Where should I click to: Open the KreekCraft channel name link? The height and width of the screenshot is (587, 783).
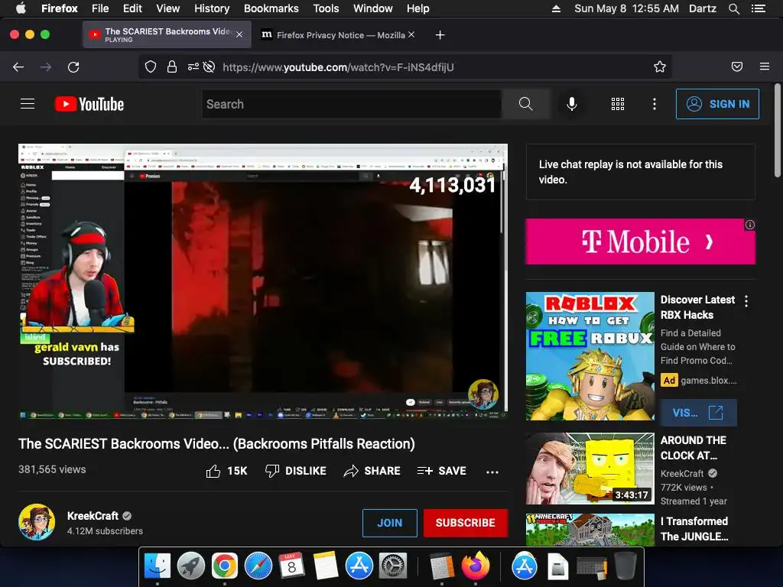coord(93,516)
